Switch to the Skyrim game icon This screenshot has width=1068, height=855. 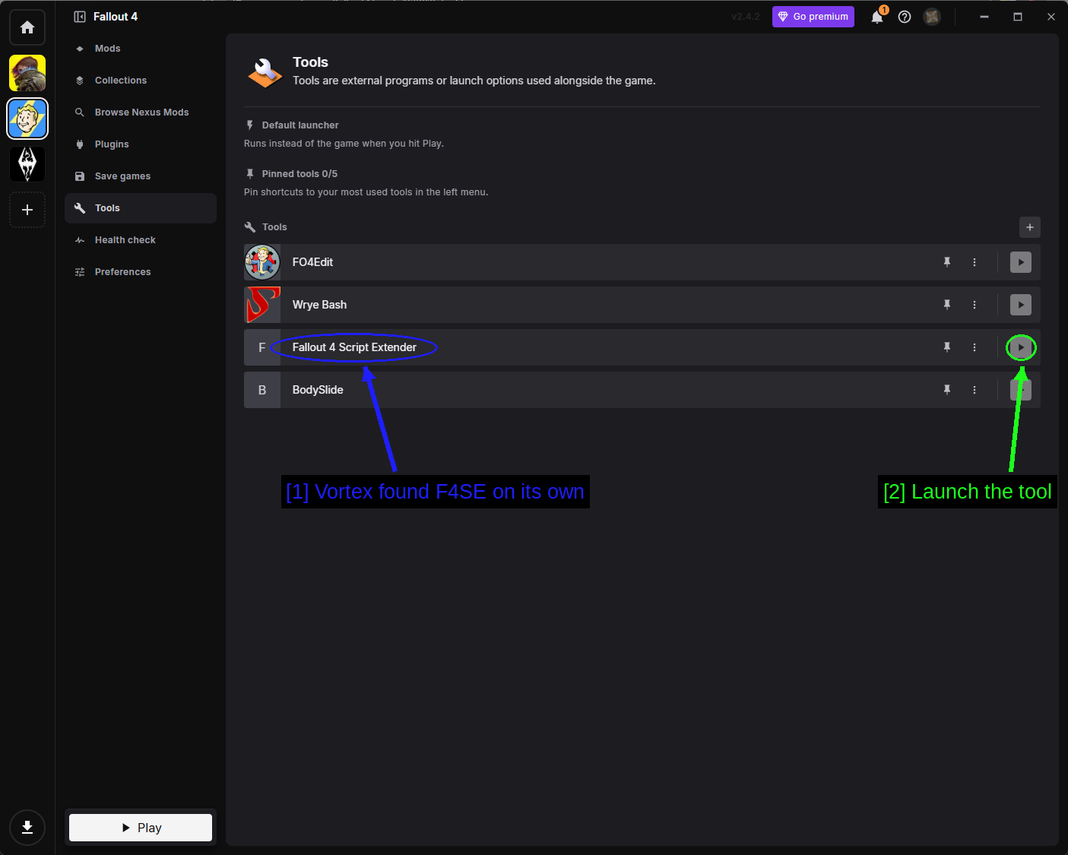[x=27, y=164]
